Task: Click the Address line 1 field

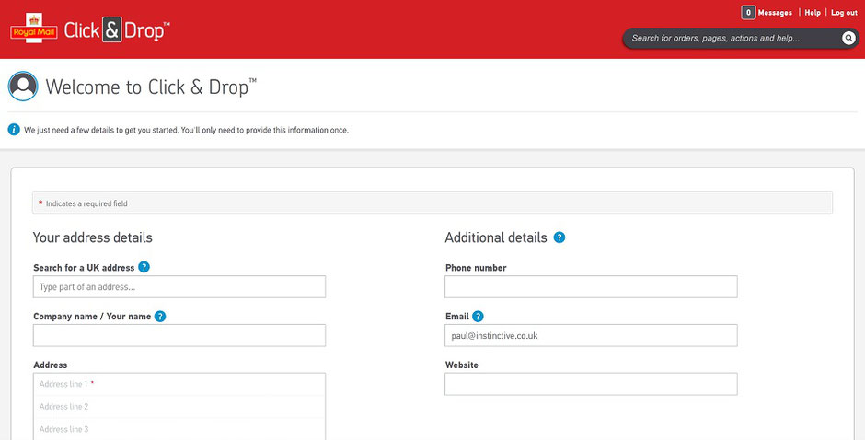Action: pos(179,384)
